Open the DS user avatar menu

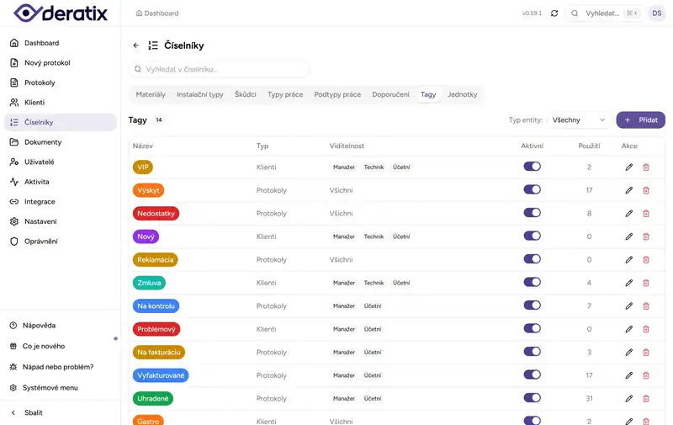(656, 13)
